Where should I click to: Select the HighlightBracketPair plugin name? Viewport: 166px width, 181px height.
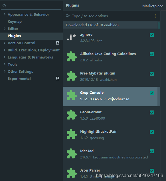coord(98,132)
